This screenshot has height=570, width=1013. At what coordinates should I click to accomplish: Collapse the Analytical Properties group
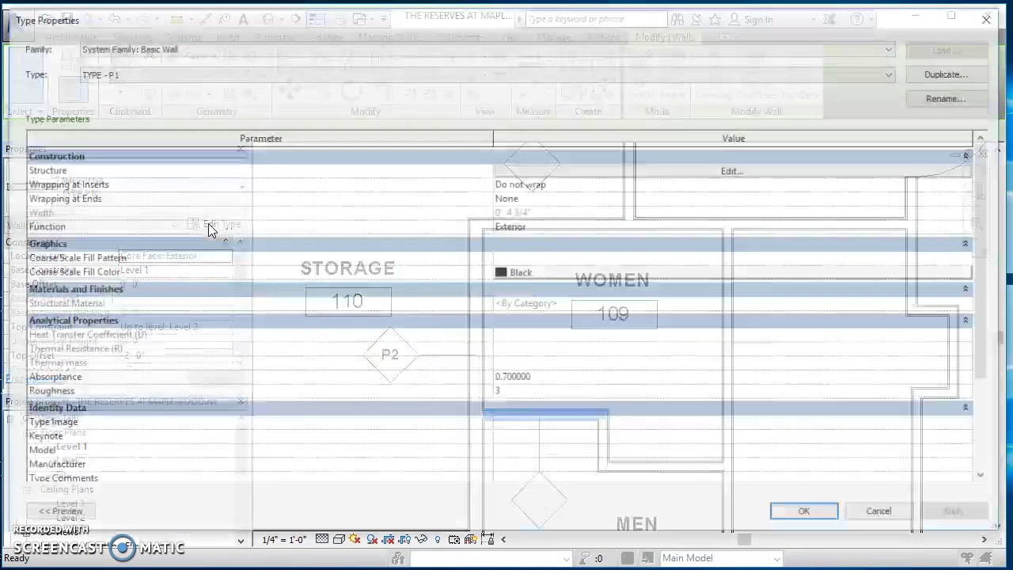[965, 320]
